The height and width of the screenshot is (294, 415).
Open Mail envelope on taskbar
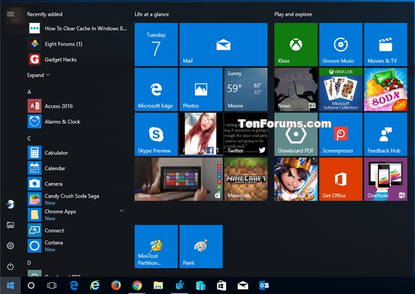[x=243, y=285]
